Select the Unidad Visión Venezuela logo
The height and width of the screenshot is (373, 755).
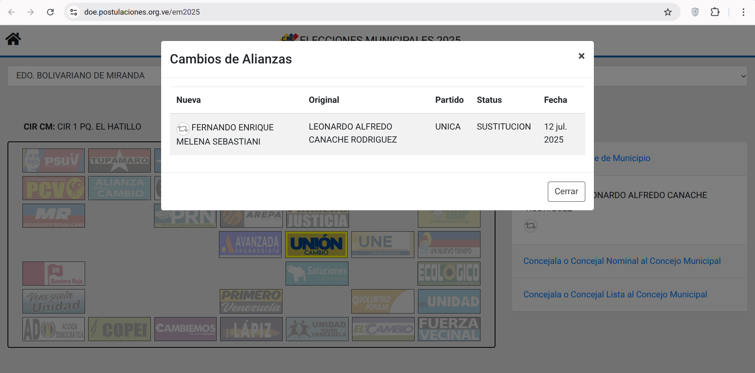tap(317, 329)
